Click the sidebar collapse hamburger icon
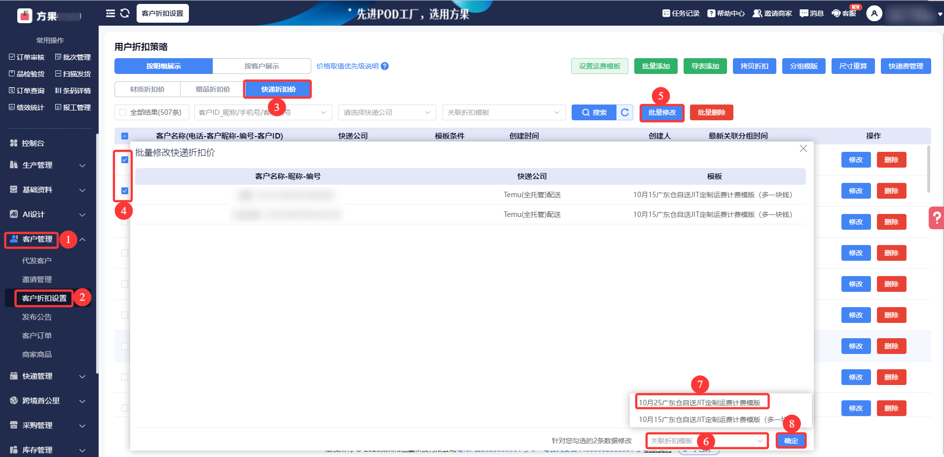 pos(110,13)
